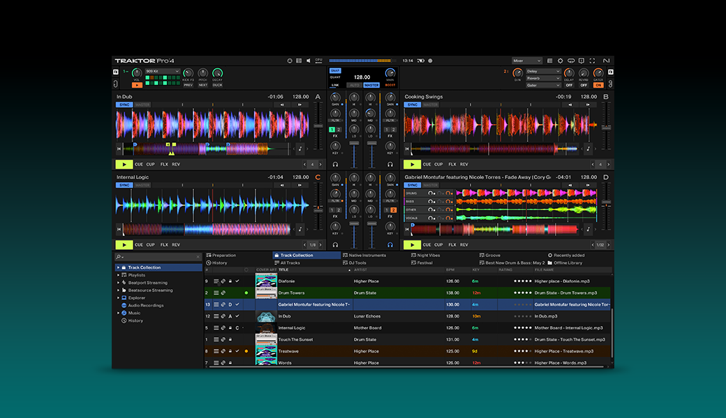Click NEXT in the pattern player
The image size is (726, 418).
coord(203,86)
